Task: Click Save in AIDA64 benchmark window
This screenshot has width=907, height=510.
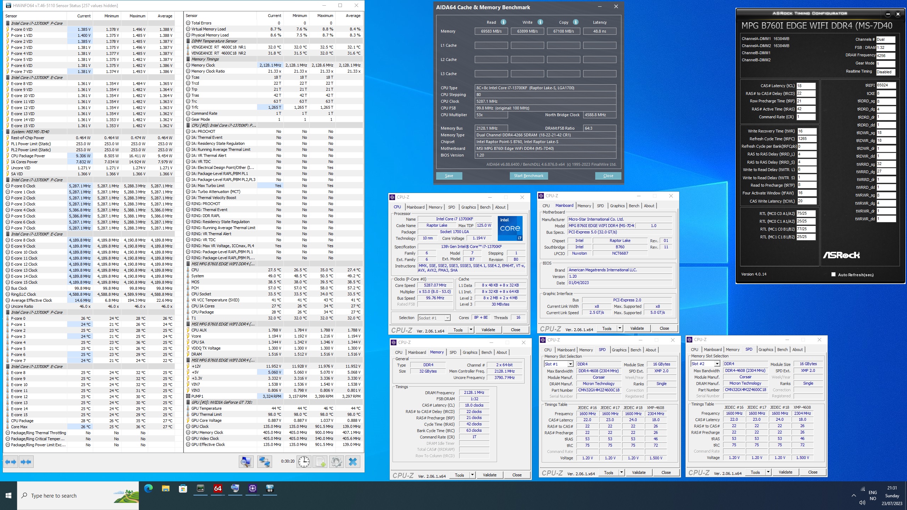Action: click(x=449, y=176)
